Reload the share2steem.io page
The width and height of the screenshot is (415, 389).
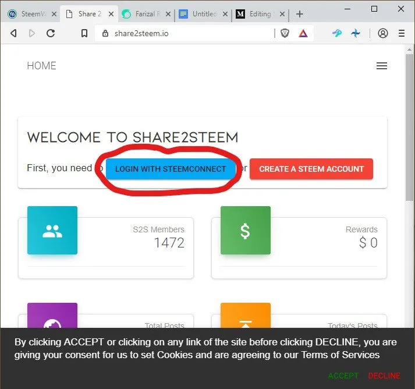click(x=51, y=33)
